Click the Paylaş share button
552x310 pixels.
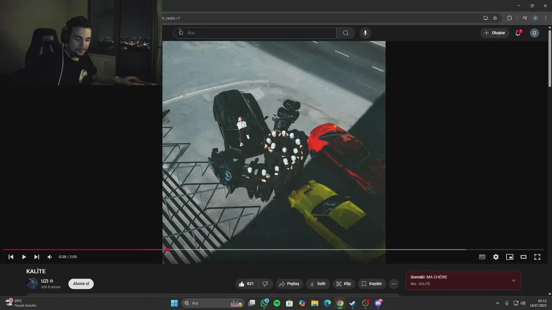pyautogui.click(x=289, y=284)
